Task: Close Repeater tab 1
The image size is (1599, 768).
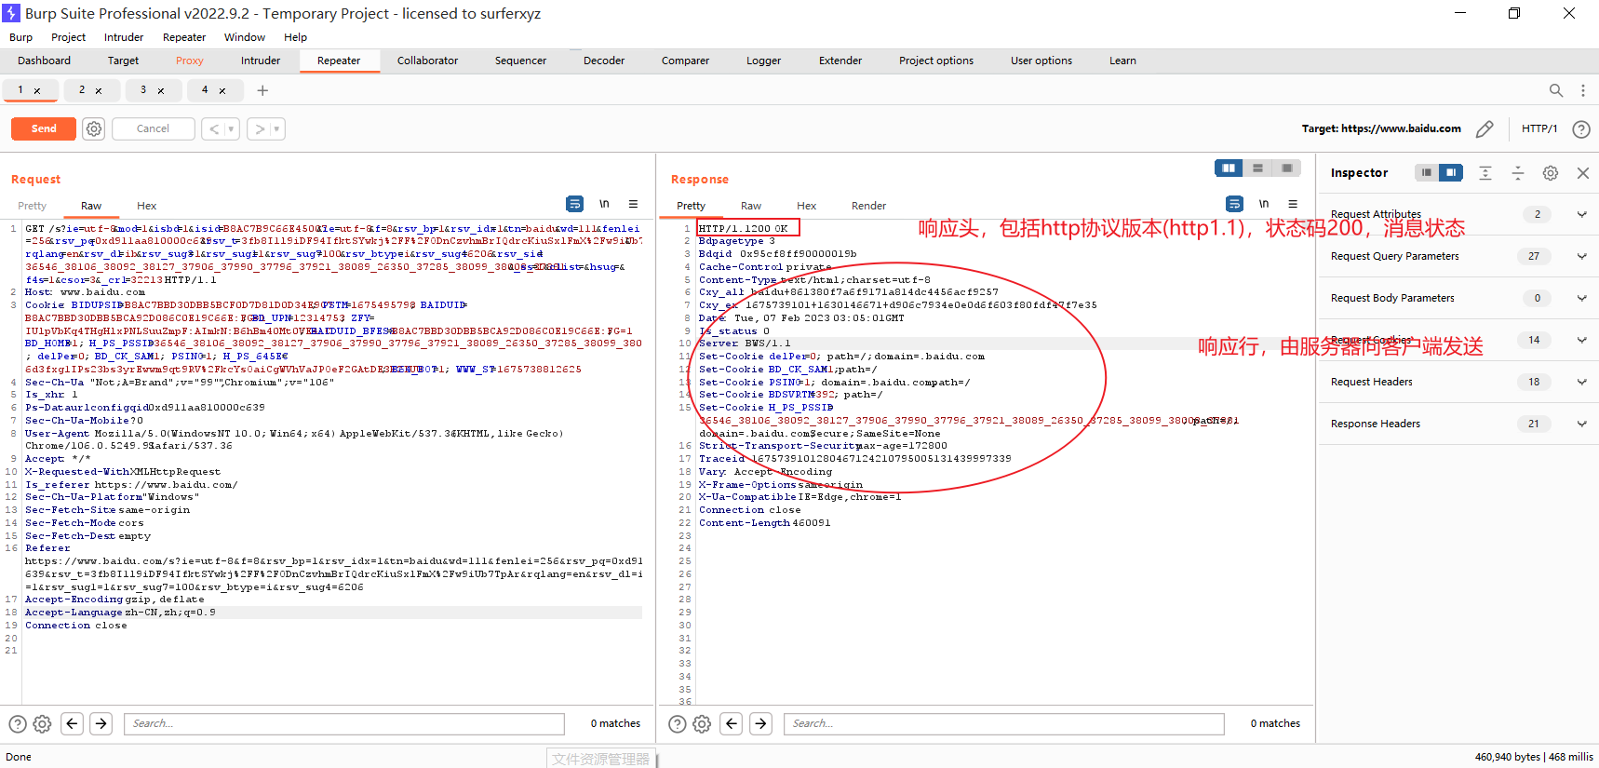Action: pyautogui.click(x=37, y=91)
